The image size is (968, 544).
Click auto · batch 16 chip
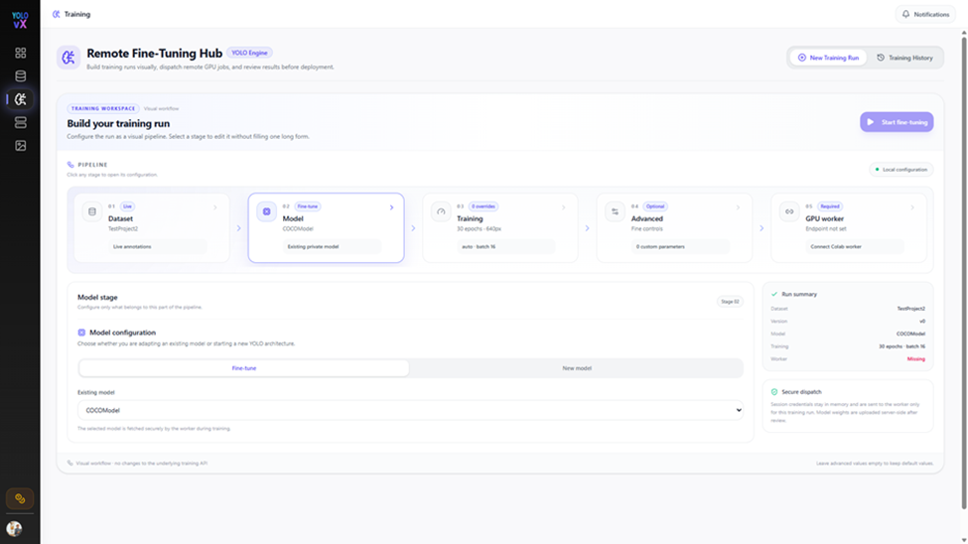tap(506, 246)
